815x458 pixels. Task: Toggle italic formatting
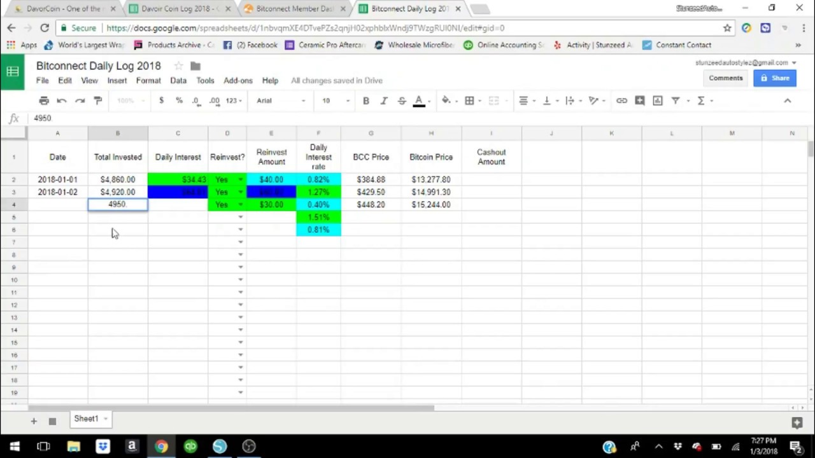pos(384,101)
